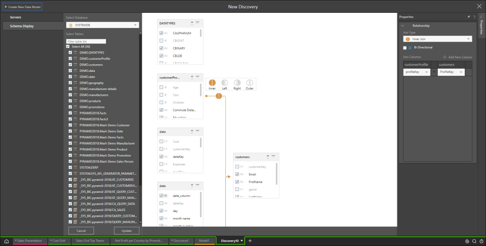486x246 pixels.
Task: Enable the Bi-Directional checkbox
Action: [405, 48]
